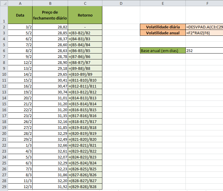The image size is (223, 191).
Task: Select the Base anual (em dias) cell
Action: 163,51
